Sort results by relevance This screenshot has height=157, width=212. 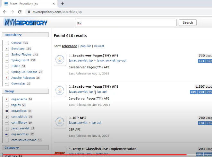click(x=70, y=46)
